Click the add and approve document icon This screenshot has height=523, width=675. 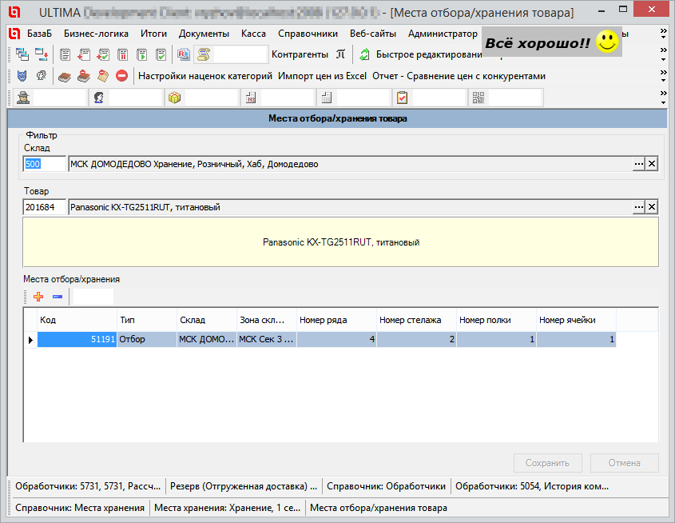[103, 54]
